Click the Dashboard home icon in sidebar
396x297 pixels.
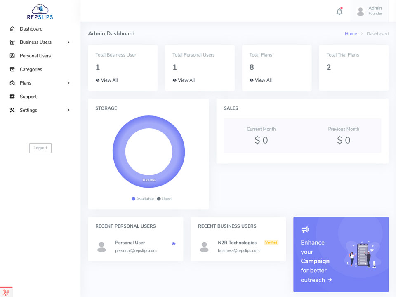[x=12, y=29]
